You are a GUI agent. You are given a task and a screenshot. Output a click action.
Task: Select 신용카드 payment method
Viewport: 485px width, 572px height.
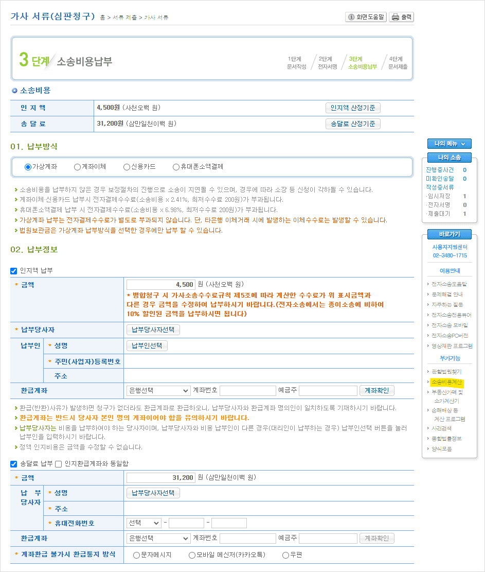point(127,167)
